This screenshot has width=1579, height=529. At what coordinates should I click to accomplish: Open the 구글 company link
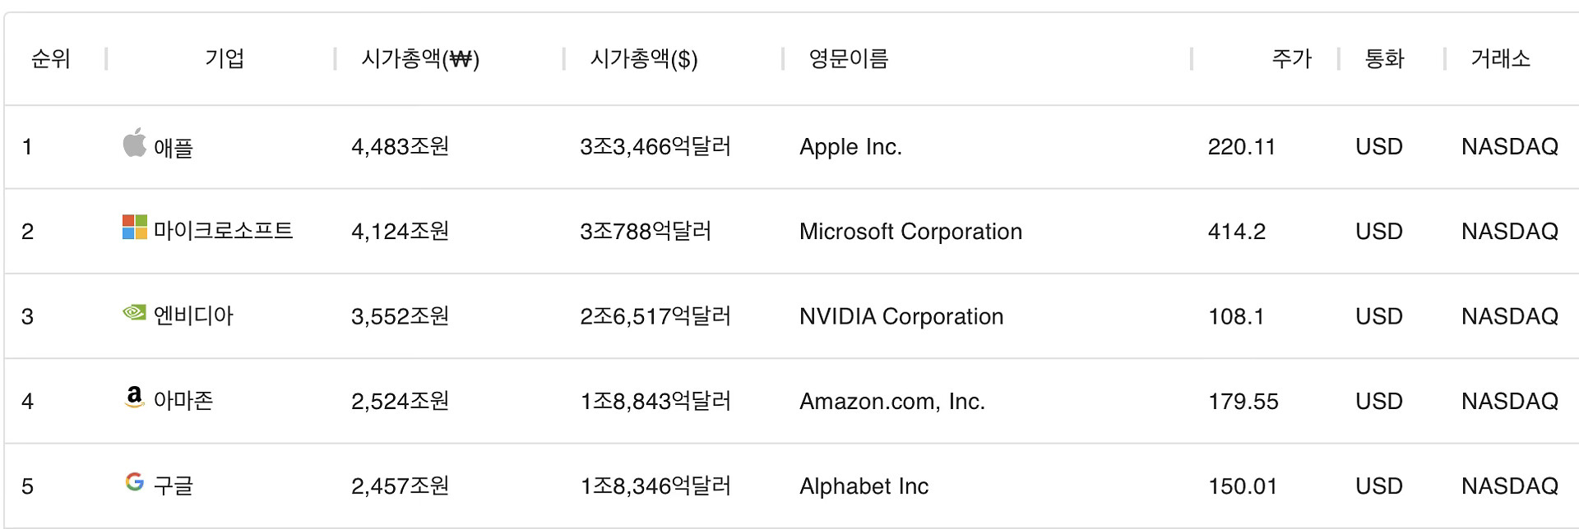coord(174,486)
